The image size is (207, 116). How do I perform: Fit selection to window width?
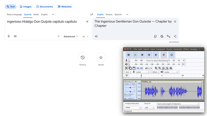click(163, 68)
